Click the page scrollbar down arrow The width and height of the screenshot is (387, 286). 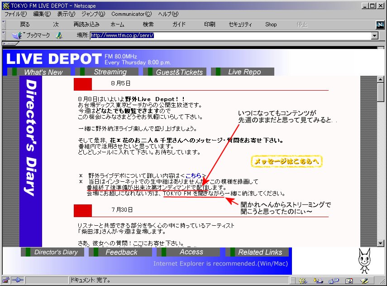(380, 243)
